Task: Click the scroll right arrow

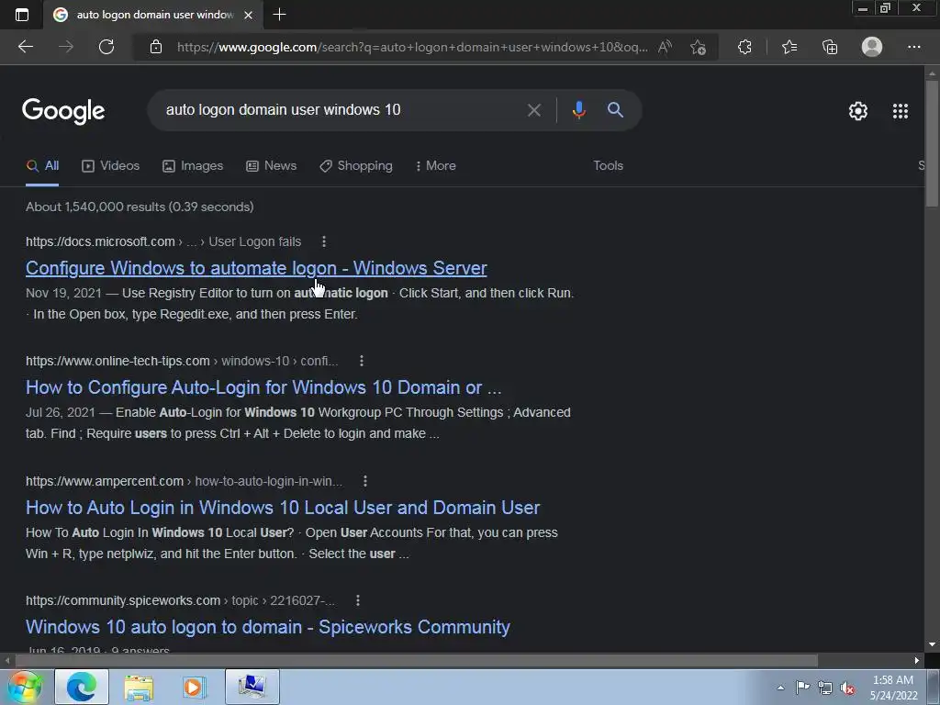Action: [917, 660]
